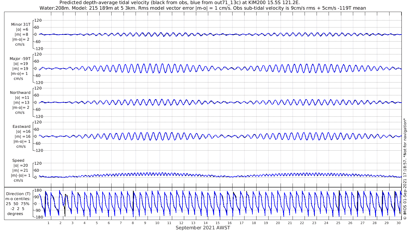Viewport: 410px width, 234px height.
Task: Click 'm-o centiles:' label in Direction panel
Action: click(18, 199)
